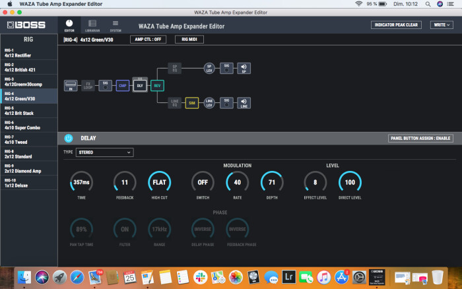Toggle the FILTER ON knob
This screenshot has width=462, height=289.
coord(125,229)
